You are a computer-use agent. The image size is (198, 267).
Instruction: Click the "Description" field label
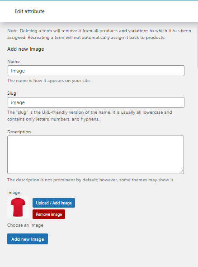coord(19,132)
